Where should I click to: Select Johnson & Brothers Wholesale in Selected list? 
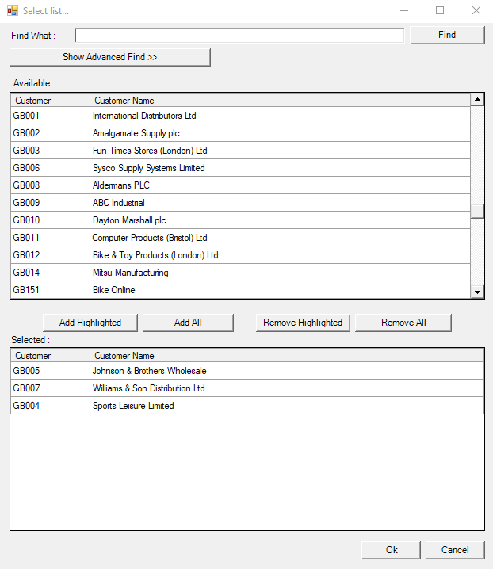[x=149, y=371]
